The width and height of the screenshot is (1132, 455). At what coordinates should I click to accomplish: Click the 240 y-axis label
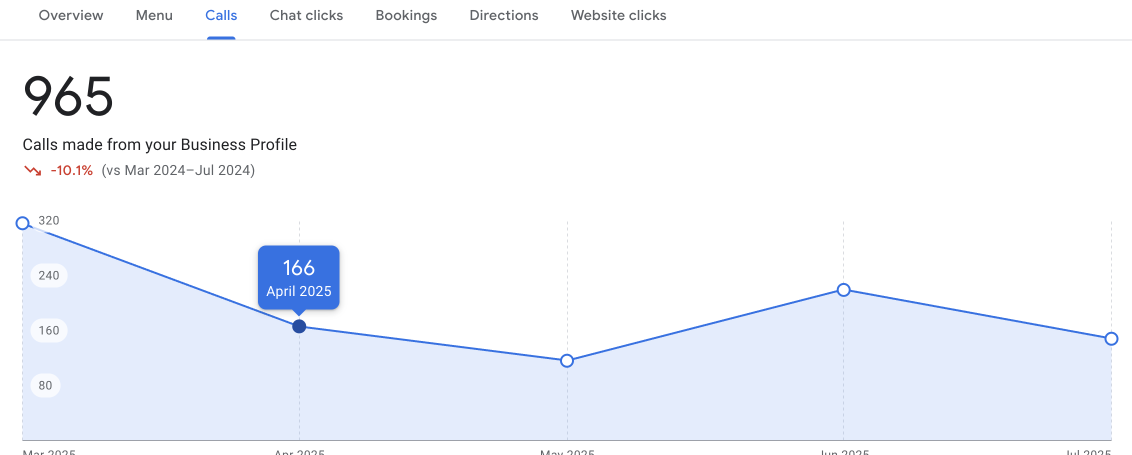[x=49, y=275]
